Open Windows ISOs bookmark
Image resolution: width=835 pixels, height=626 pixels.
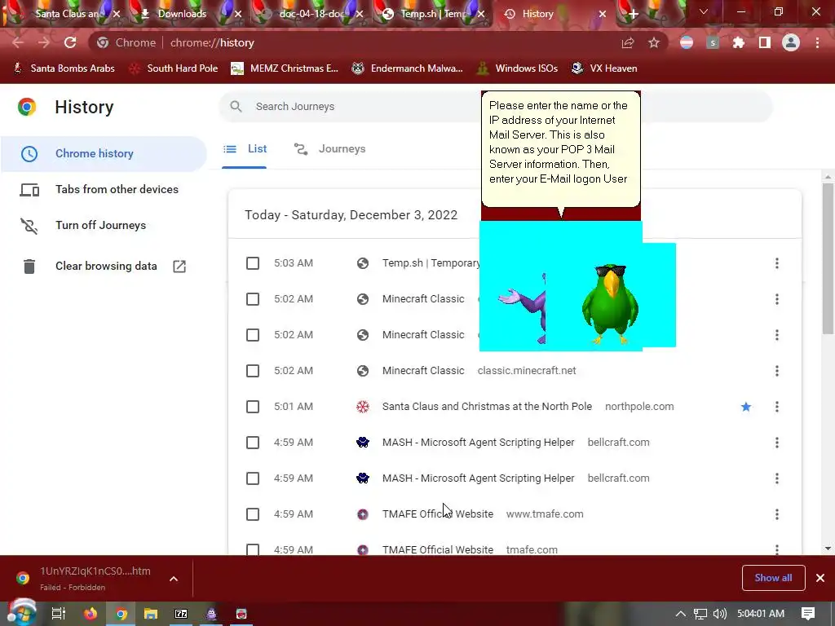517,68
